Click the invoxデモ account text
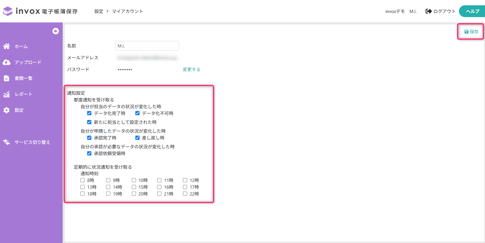The width and height of the screenshot is (485, 243). tap(395, 11)
